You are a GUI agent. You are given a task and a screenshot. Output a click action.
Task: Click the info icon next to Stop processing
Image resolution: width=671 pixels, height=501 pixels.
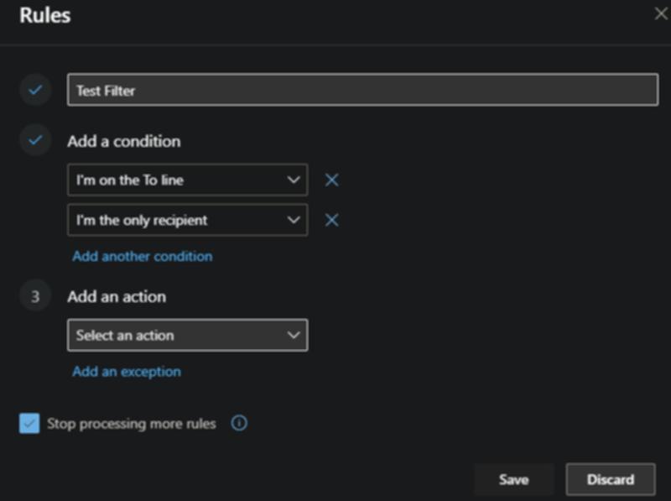239,424
